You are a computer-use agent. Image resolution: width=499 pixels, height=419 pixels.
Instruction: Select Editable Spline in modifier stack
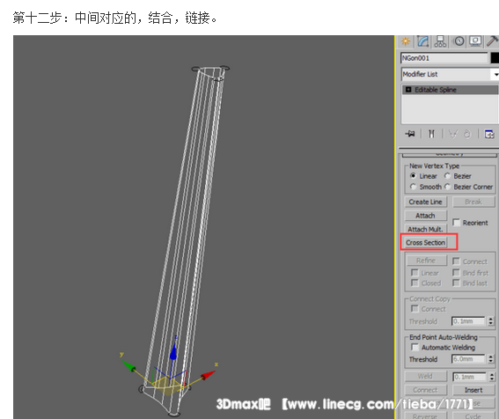(450, 90)
